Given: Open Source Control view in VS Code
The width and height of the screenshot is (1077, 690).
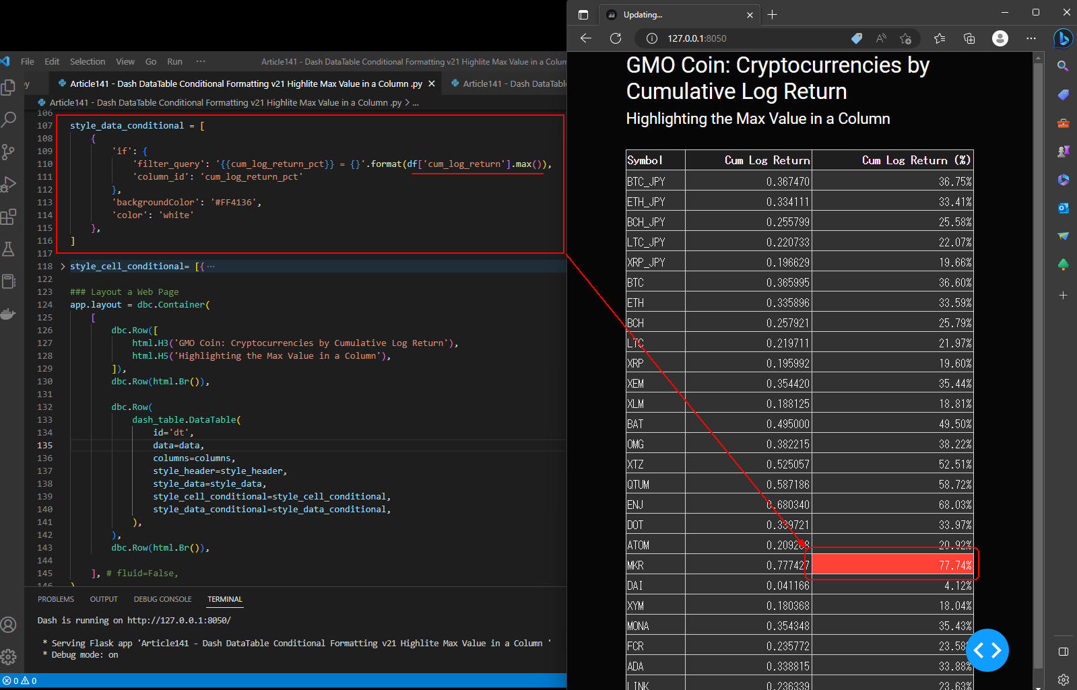Looking at the screenshot, I should click(8, 152).
